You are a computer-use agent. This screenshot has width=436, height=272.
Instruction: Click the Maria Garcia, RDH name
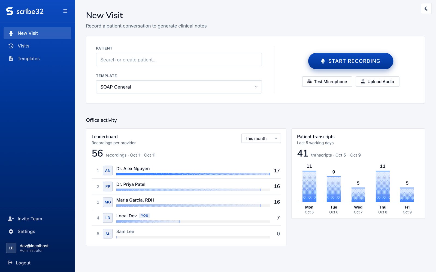(x=135, y=200)
